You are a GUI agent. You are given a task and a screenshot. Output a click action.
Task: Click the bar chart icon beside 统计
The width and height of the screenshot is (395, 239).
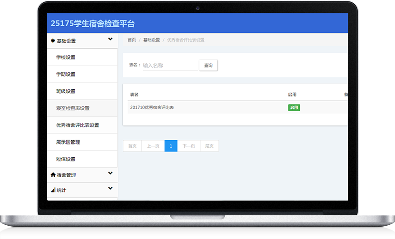pos(53,190)
